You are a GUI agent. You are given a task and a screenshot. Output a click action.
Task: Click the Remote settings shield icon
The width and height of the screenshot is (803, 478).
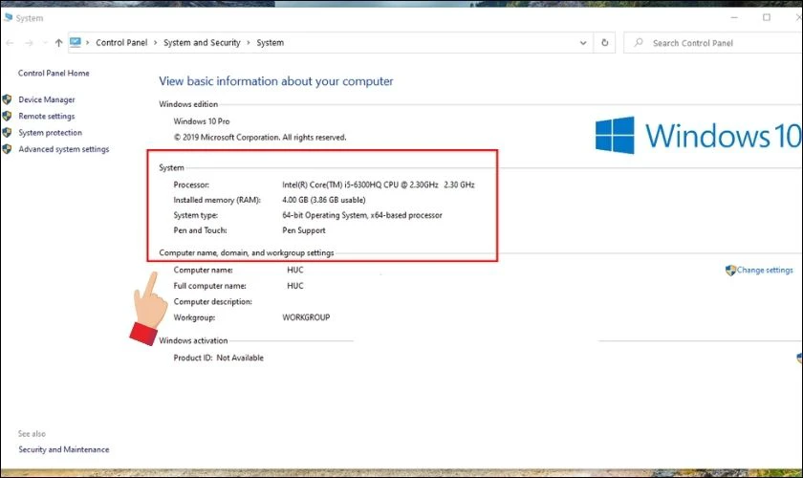8,117
